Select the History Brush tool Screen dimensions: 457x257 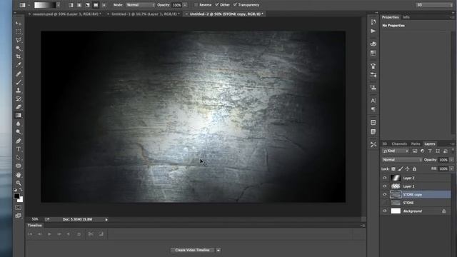point(19,99)
